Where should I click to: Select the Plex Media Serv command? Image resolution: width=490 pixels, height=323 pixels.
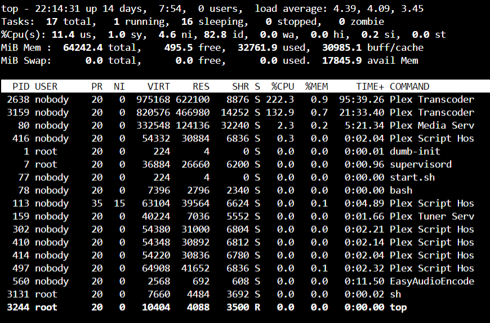pos(432,125)
